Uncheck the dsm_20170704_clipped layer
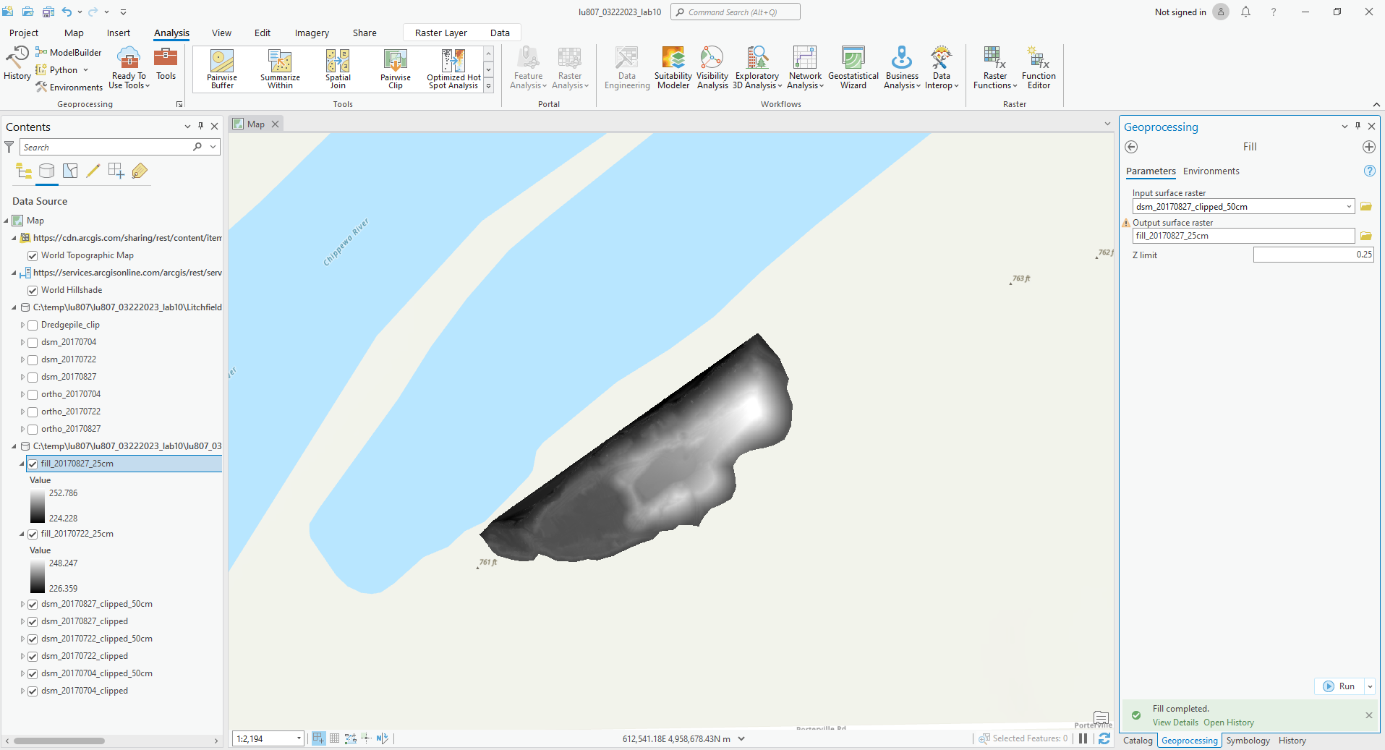Screen dimensions: 1385x750 [33, 691]
